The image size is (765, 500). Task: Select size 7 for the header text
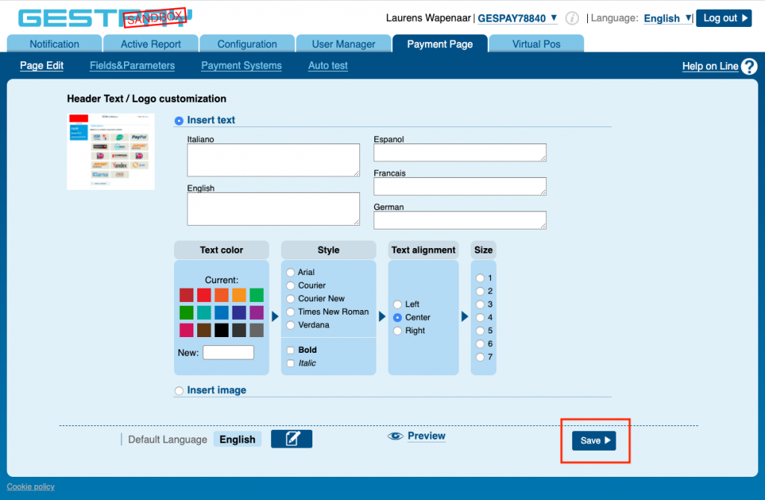point(480,357)
